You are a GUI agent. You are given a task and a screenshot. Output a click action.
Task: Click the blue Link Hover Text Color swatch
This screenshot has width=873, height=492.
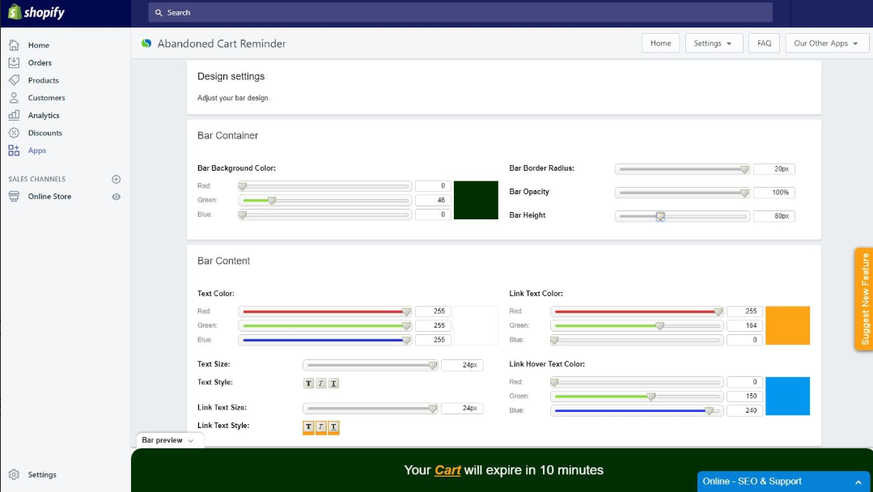click(x=787, y=397)
